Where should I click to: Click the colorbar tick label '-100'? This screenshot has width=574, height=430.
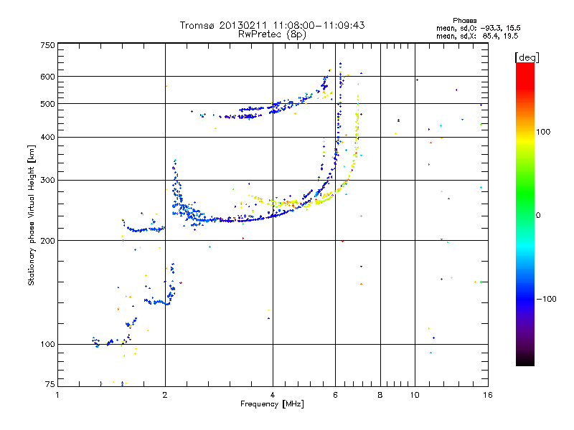(547, 299)
